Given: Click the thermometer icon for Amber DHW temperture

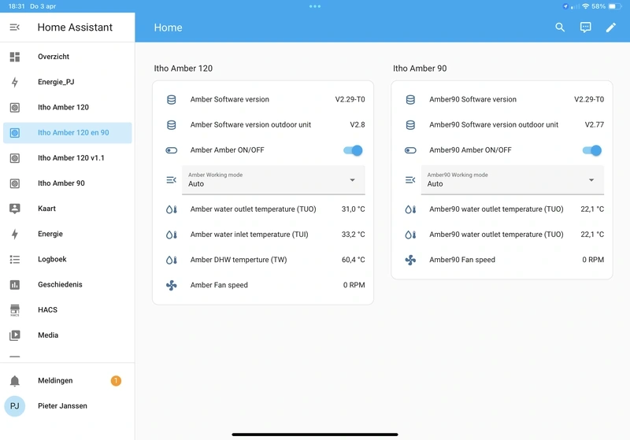Looking at the screenshot, I should pos(171,260).
